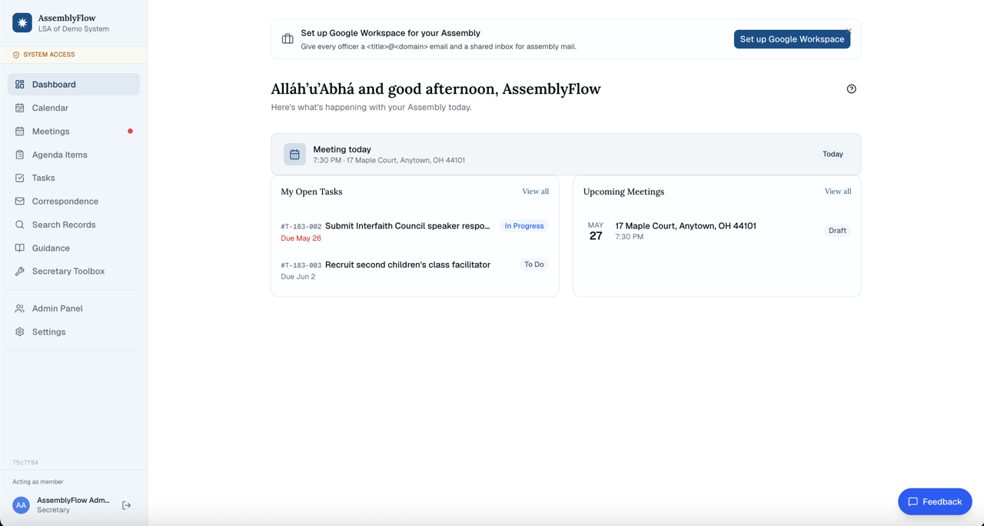Click the Search Records magnifier icon
The image size is (984, 526).
tap(20, 225)
